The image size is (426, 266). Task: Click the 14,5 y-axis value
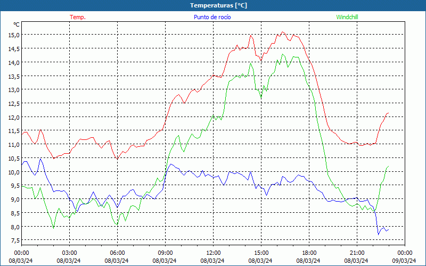14,49
